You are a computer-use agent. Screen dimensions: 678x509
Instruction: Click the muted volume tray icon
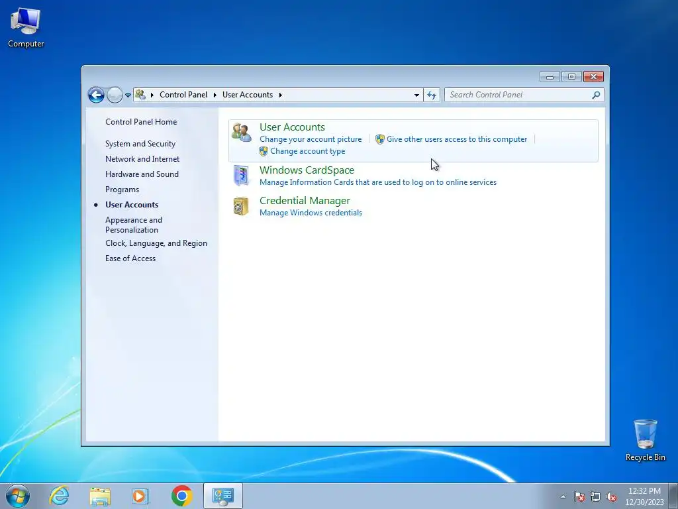[611, 496]
